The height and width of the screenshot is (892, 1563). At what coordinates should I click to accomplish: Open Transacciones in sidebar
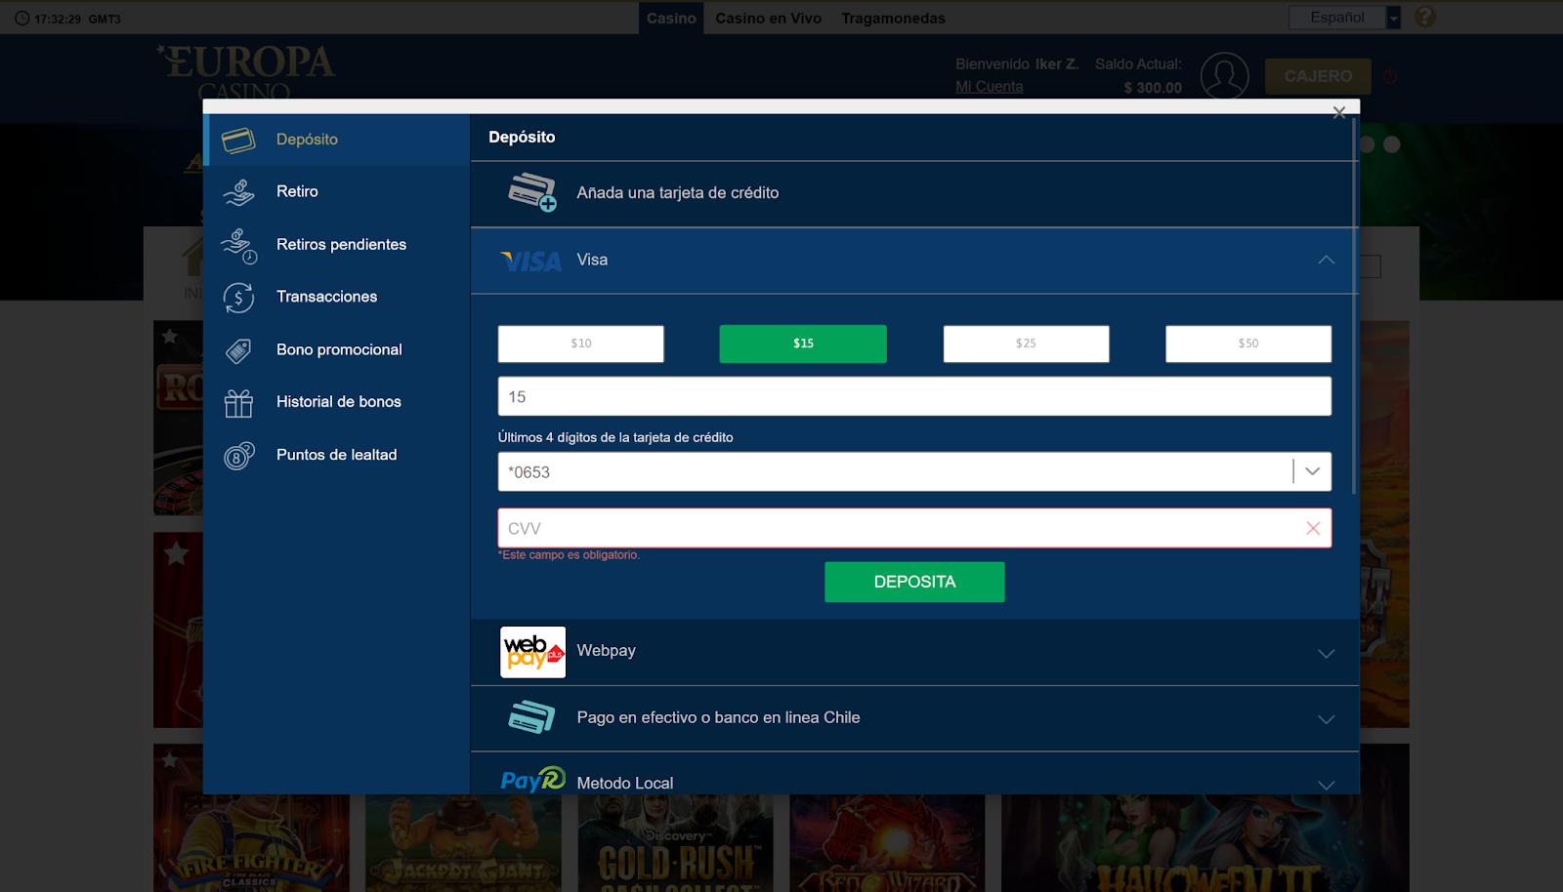[x=337, y=297]
